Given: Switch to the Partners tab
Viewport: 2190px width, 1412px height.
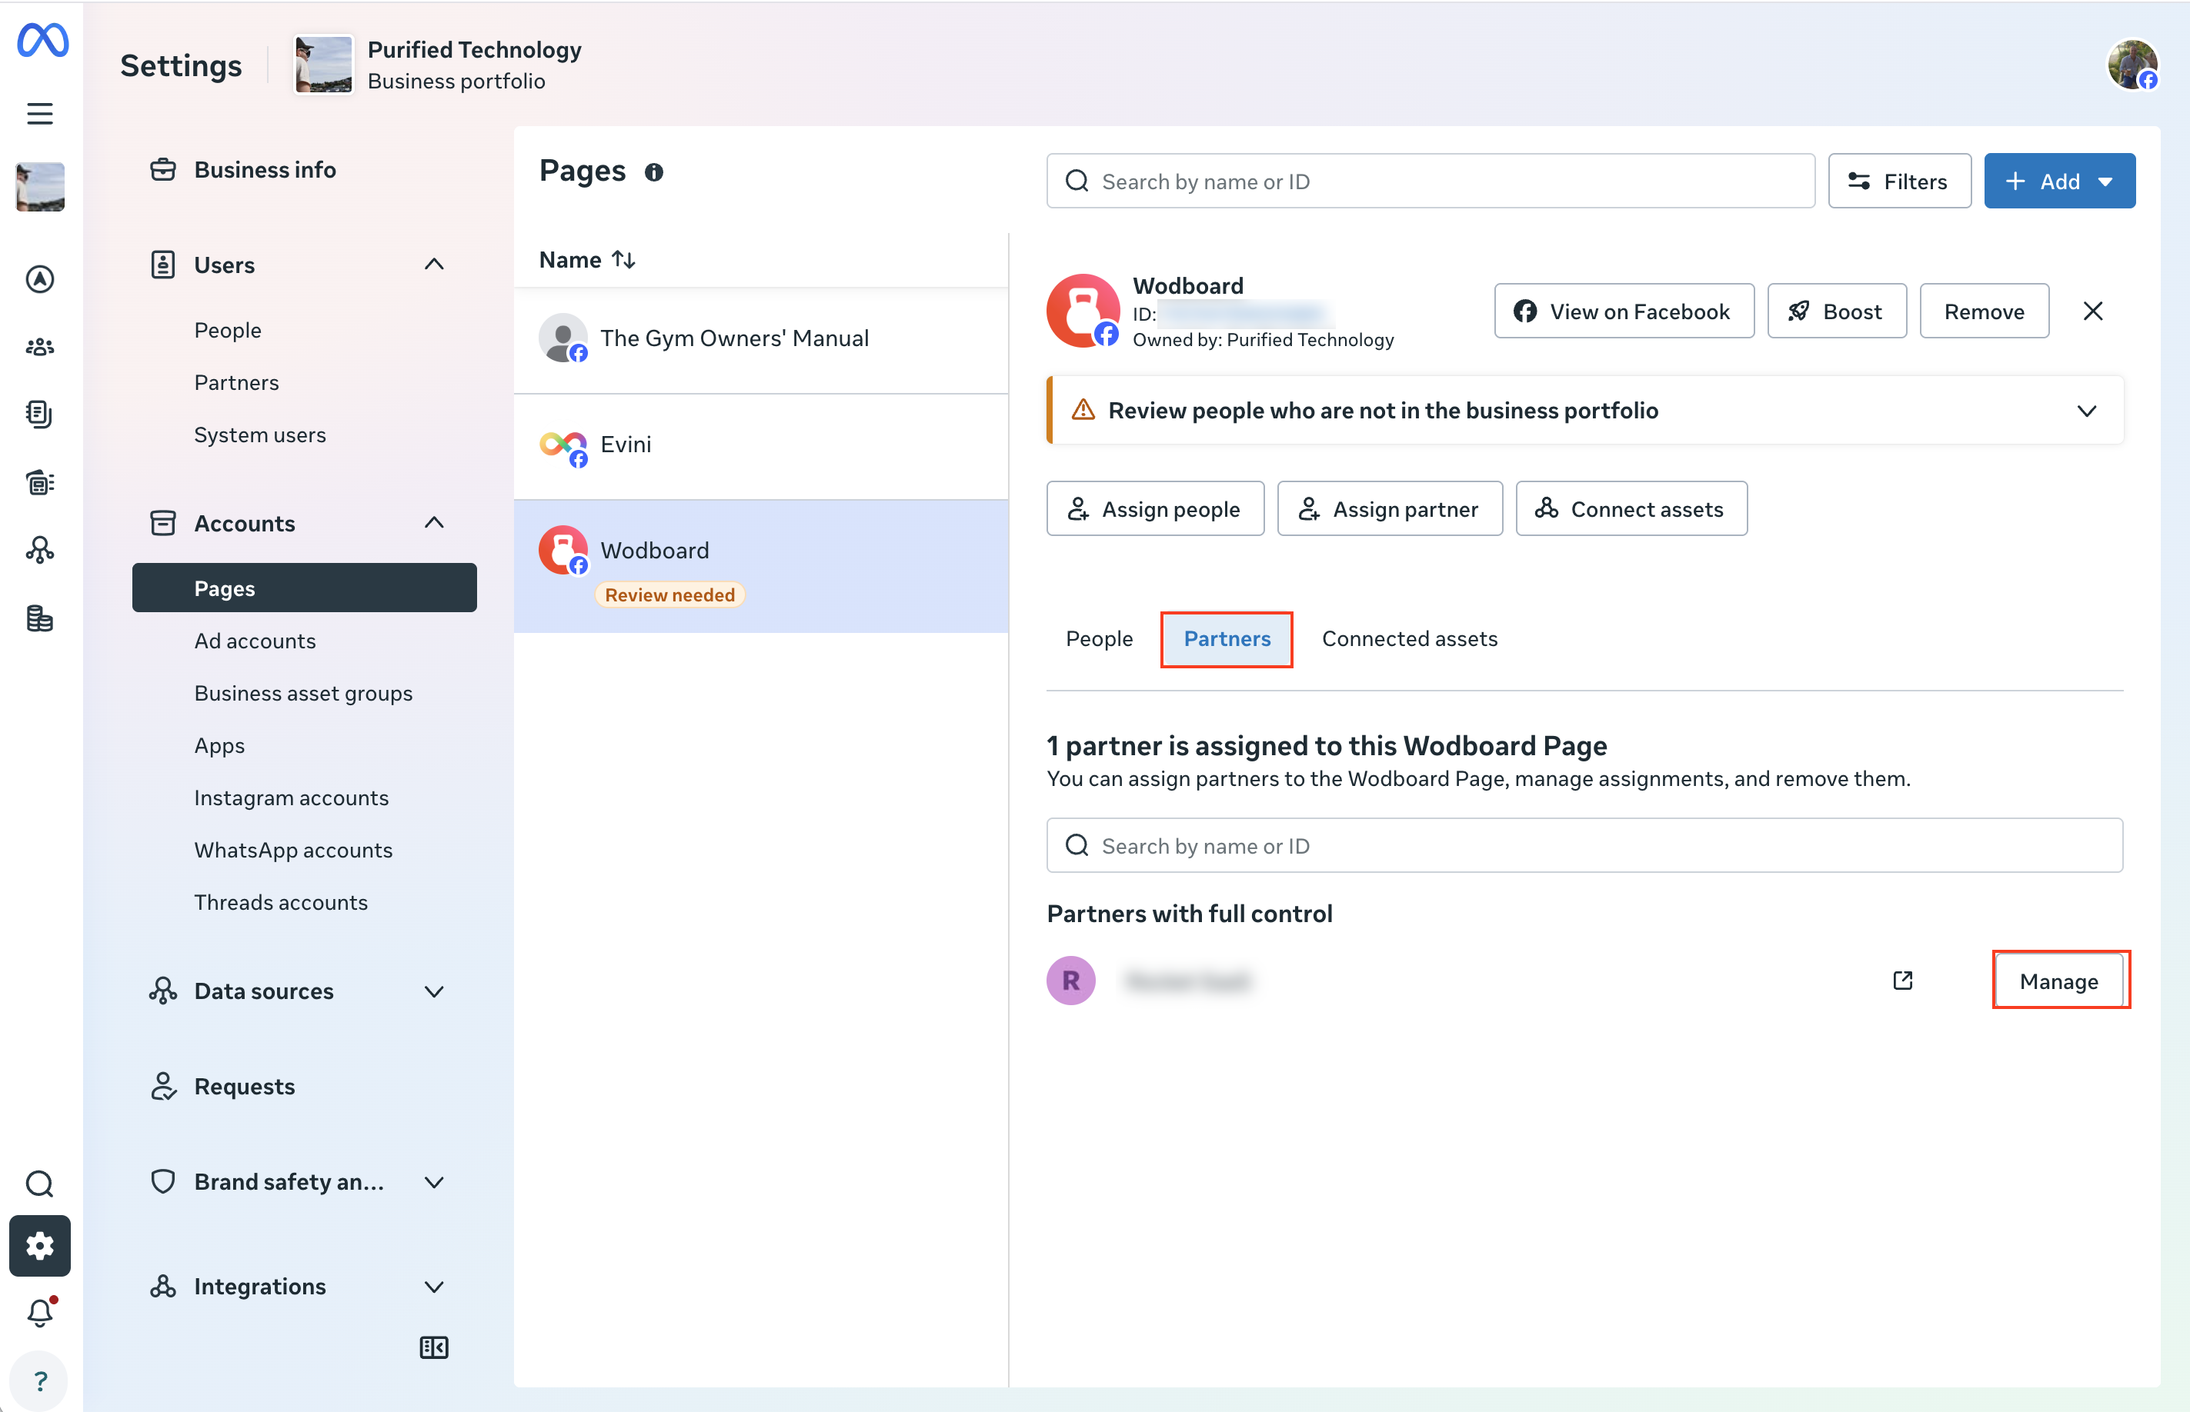Looking at the screenshot, I should point(1227,639).
